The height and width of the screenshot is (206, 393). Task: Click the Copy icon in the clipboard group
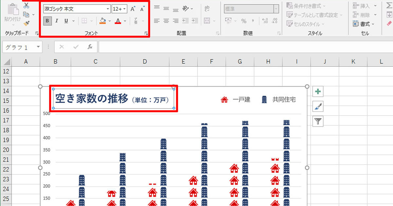26,14
